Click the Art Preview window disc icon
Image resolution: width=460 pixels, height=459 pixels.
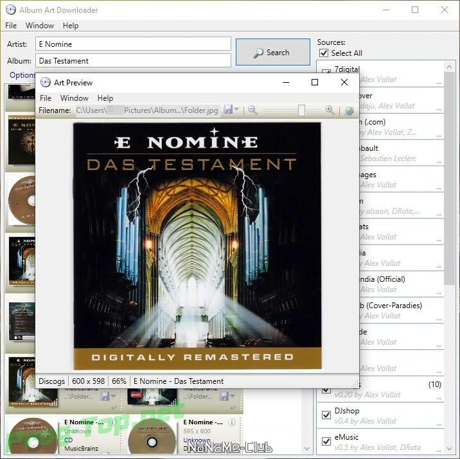tap(46, 82)
